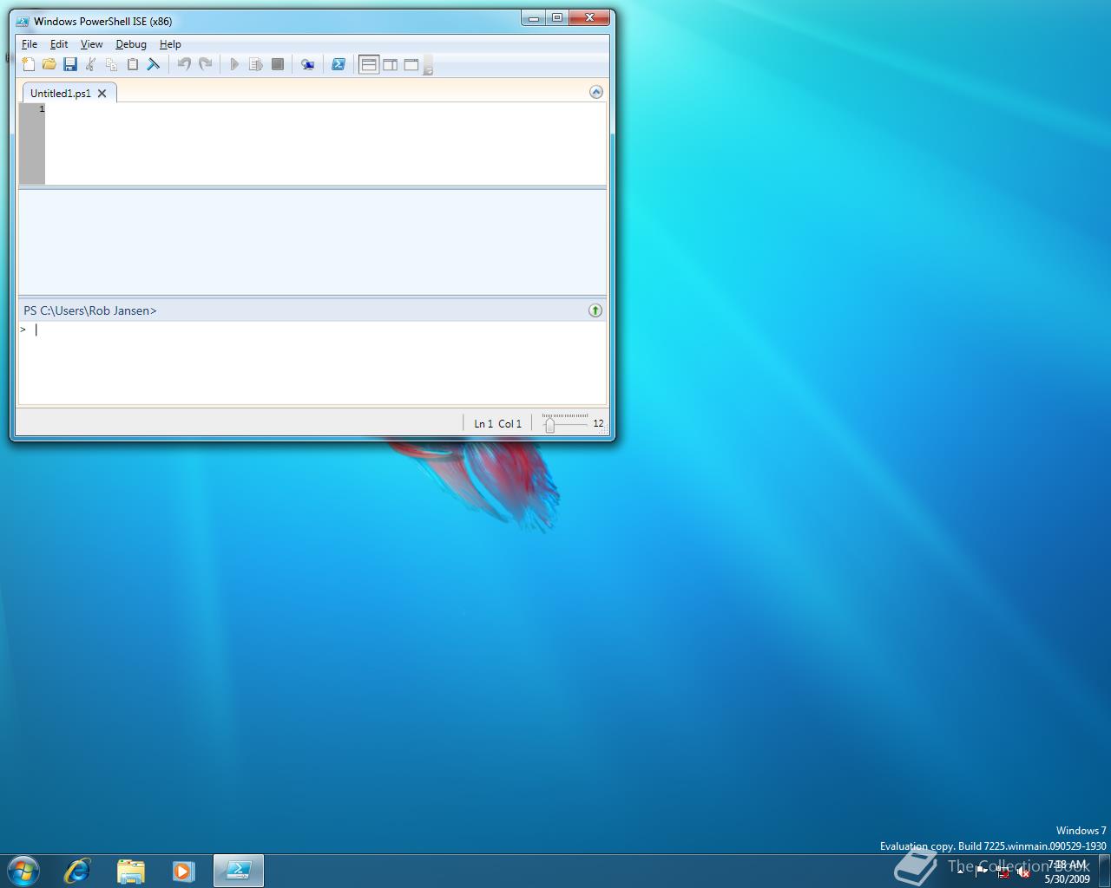Minimize the PowerShell ISE window
The image size is (1111, 888).
click(x=534, y=17)
